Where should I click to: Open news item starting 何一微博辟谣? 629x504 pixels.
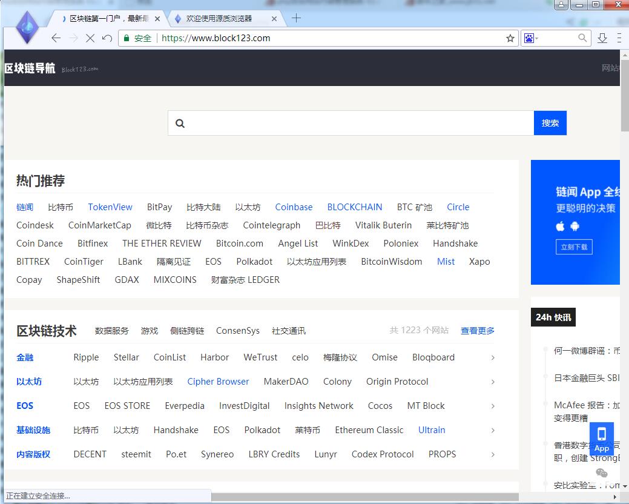tap(587, 351)
